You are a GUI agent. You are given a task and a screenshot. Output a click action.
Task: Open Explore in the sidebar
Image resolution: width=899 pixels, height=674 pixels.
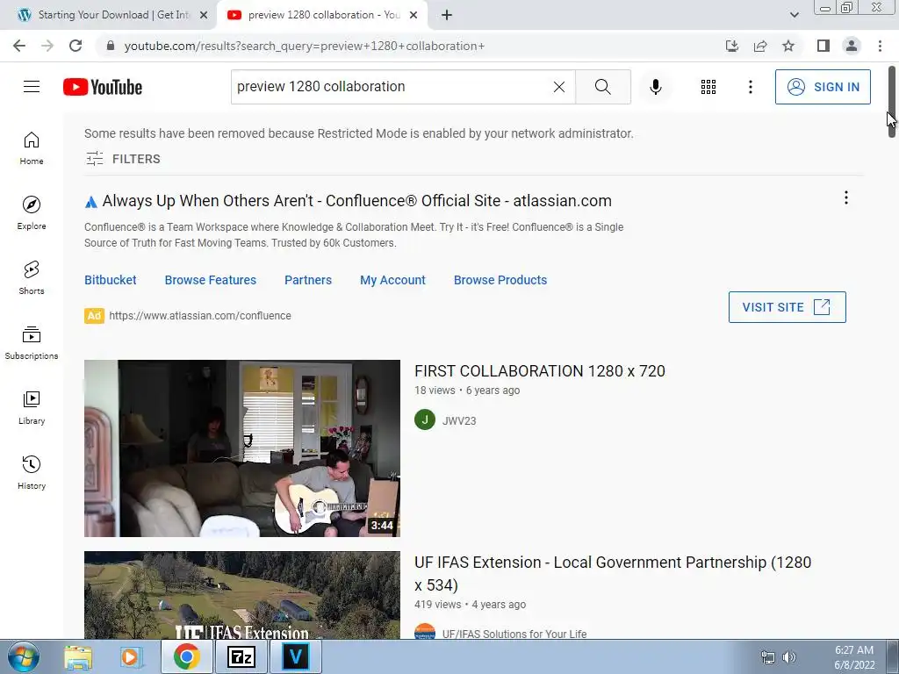coord(32,212)
